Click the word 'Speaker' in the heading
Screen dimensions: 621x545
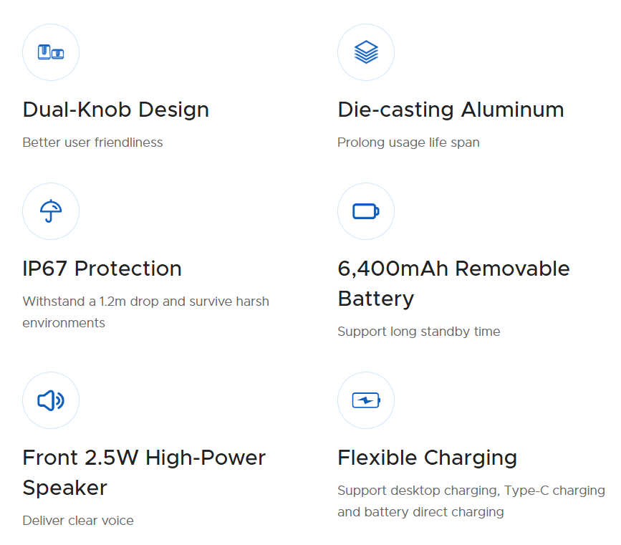65,488
